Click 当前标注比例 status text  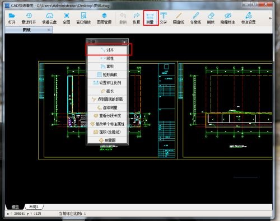pyautogui.click(x=72, y=214)
